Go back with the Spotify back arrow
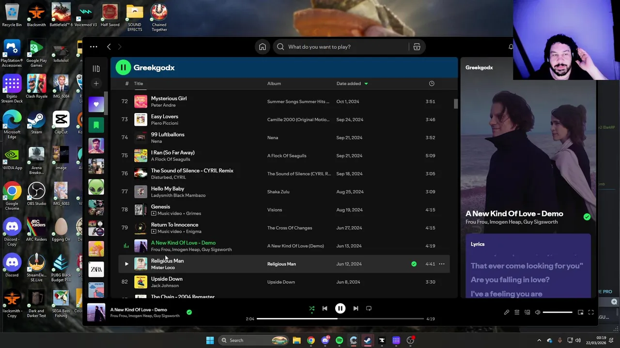 (109, 47)
